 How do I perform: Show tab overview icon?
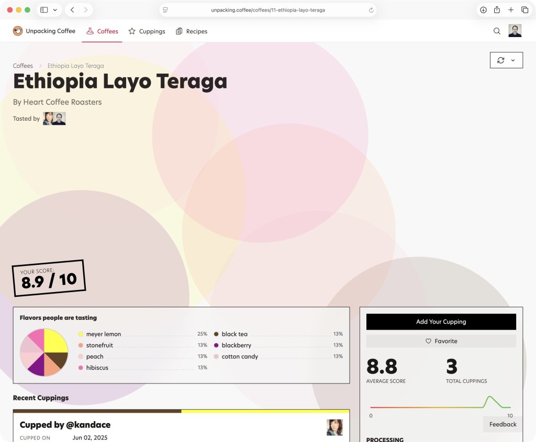tap(524, 10)
